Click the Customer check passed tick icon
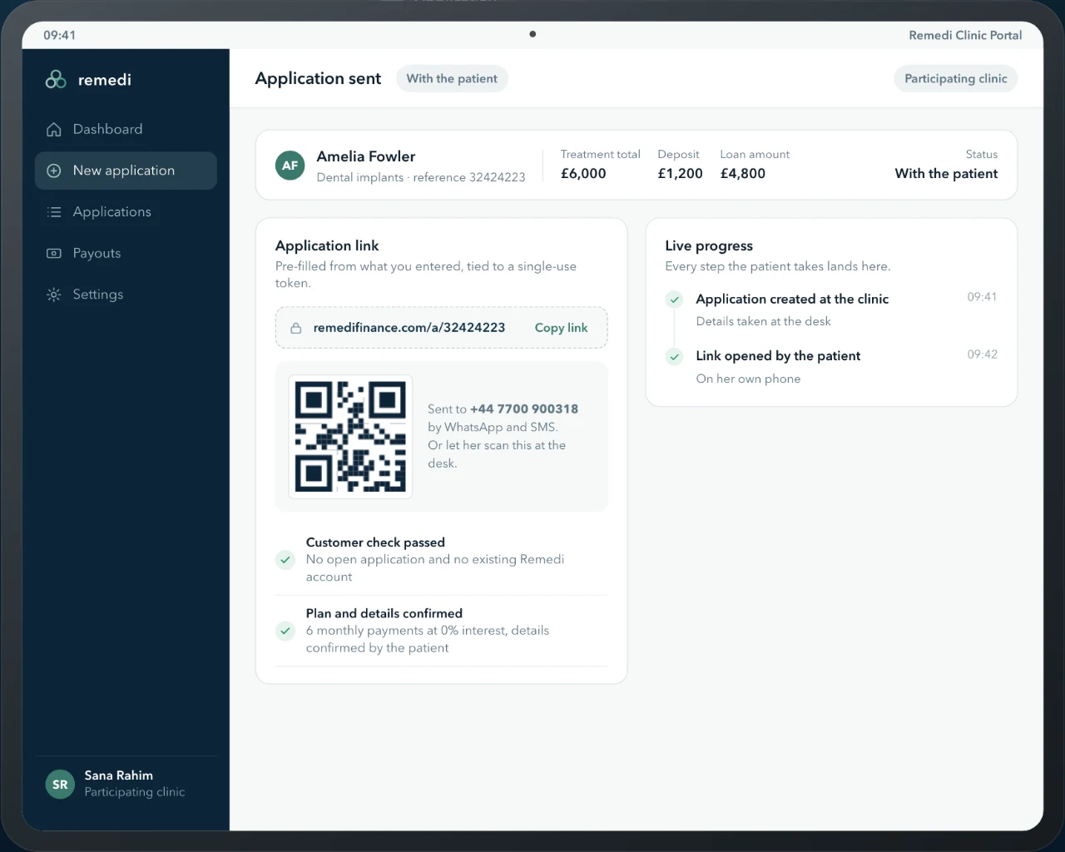Screen dimensions: 1065x852 coord(285,560)
